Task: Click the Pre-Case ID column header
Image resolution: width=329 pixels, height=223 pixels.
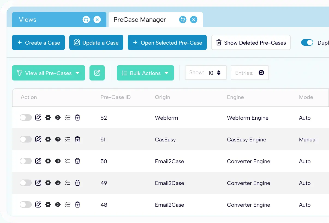Action: (x=115, y=97)
